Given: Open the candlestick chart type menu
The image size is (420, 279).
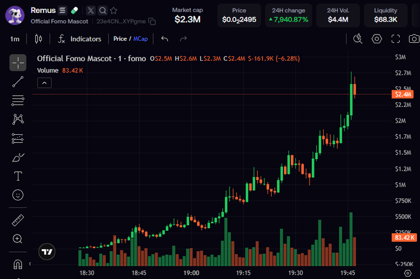Looking at the screenshot, I should (x=38, y=39).
